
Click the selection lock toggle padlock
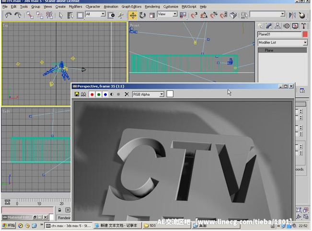click(59, 210)
